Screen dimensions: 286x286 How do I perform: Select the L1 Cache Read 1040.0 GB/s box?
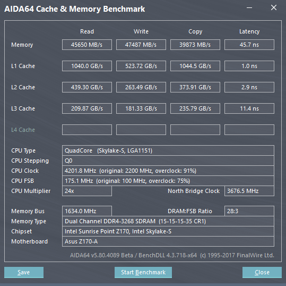87,66
